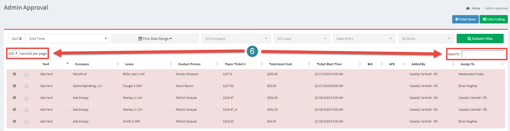Image resolution: width=510 pixels, height=131 pixels.
Task: Go to Home breadcrumb link
Action: point(475,8)
